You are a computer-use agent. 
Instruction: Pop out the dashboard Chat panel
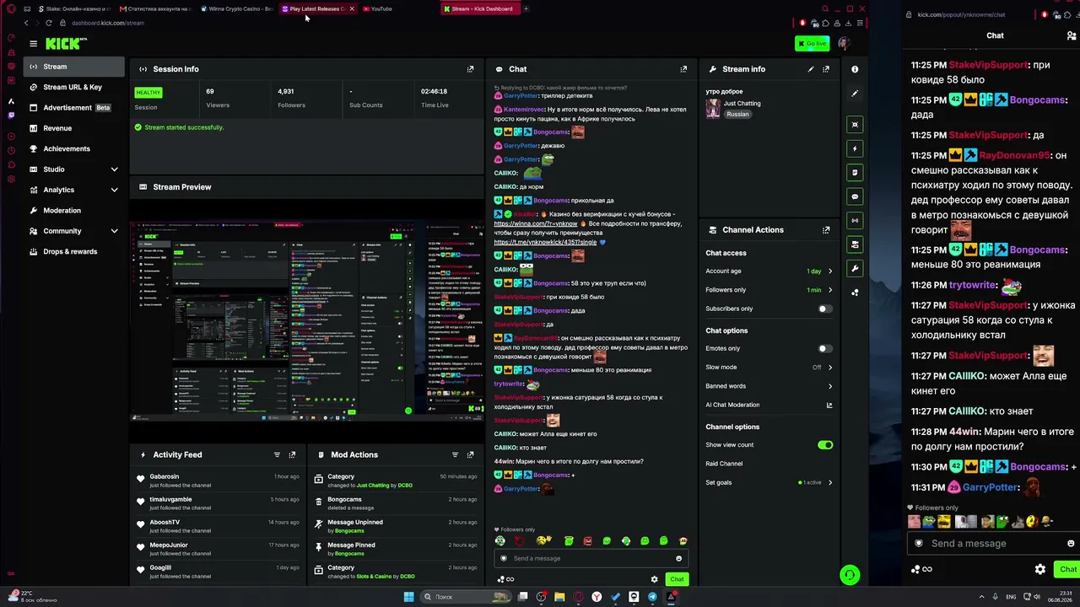tap(683, 69)
